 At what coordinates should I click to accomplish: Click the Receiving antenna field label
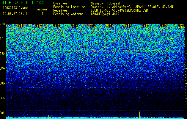pyautogui.click(x=68, y=14)
